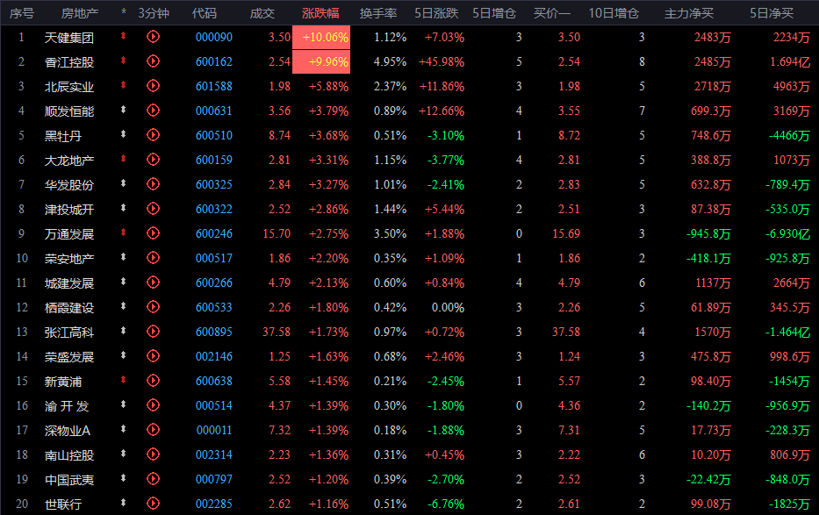The height and width of the screenshot is (515, 819).
Task: Open 3-minute play icon for 荣盛发展
Action: [153, 356]
